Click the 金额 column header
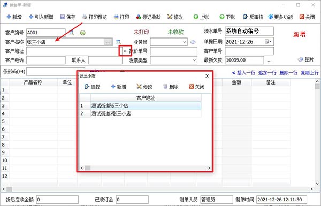 pos(236,82)
